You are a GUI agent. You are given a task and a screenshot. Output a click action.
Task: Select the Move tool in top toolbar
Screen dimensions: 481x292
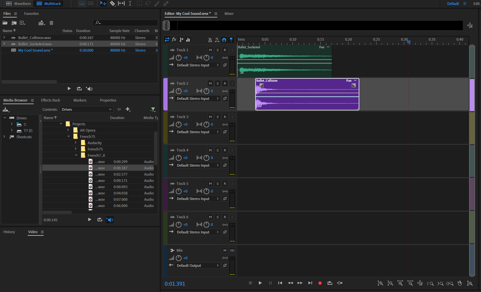coord(103,3)
